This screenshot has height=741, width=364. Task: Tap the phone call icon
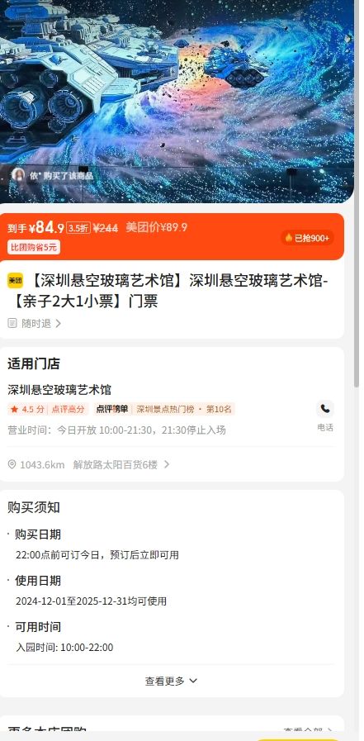tap(325, 409)
